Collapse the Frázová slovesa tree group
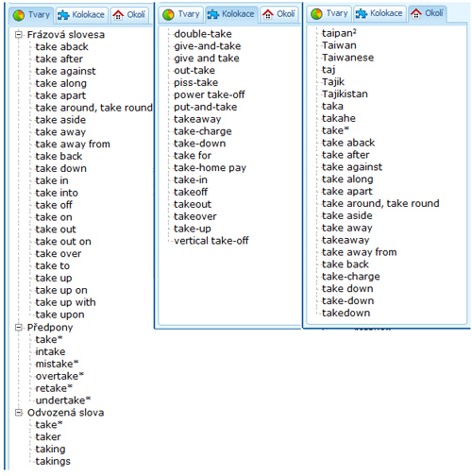This screenshot has width=472, height=476. 19,34
